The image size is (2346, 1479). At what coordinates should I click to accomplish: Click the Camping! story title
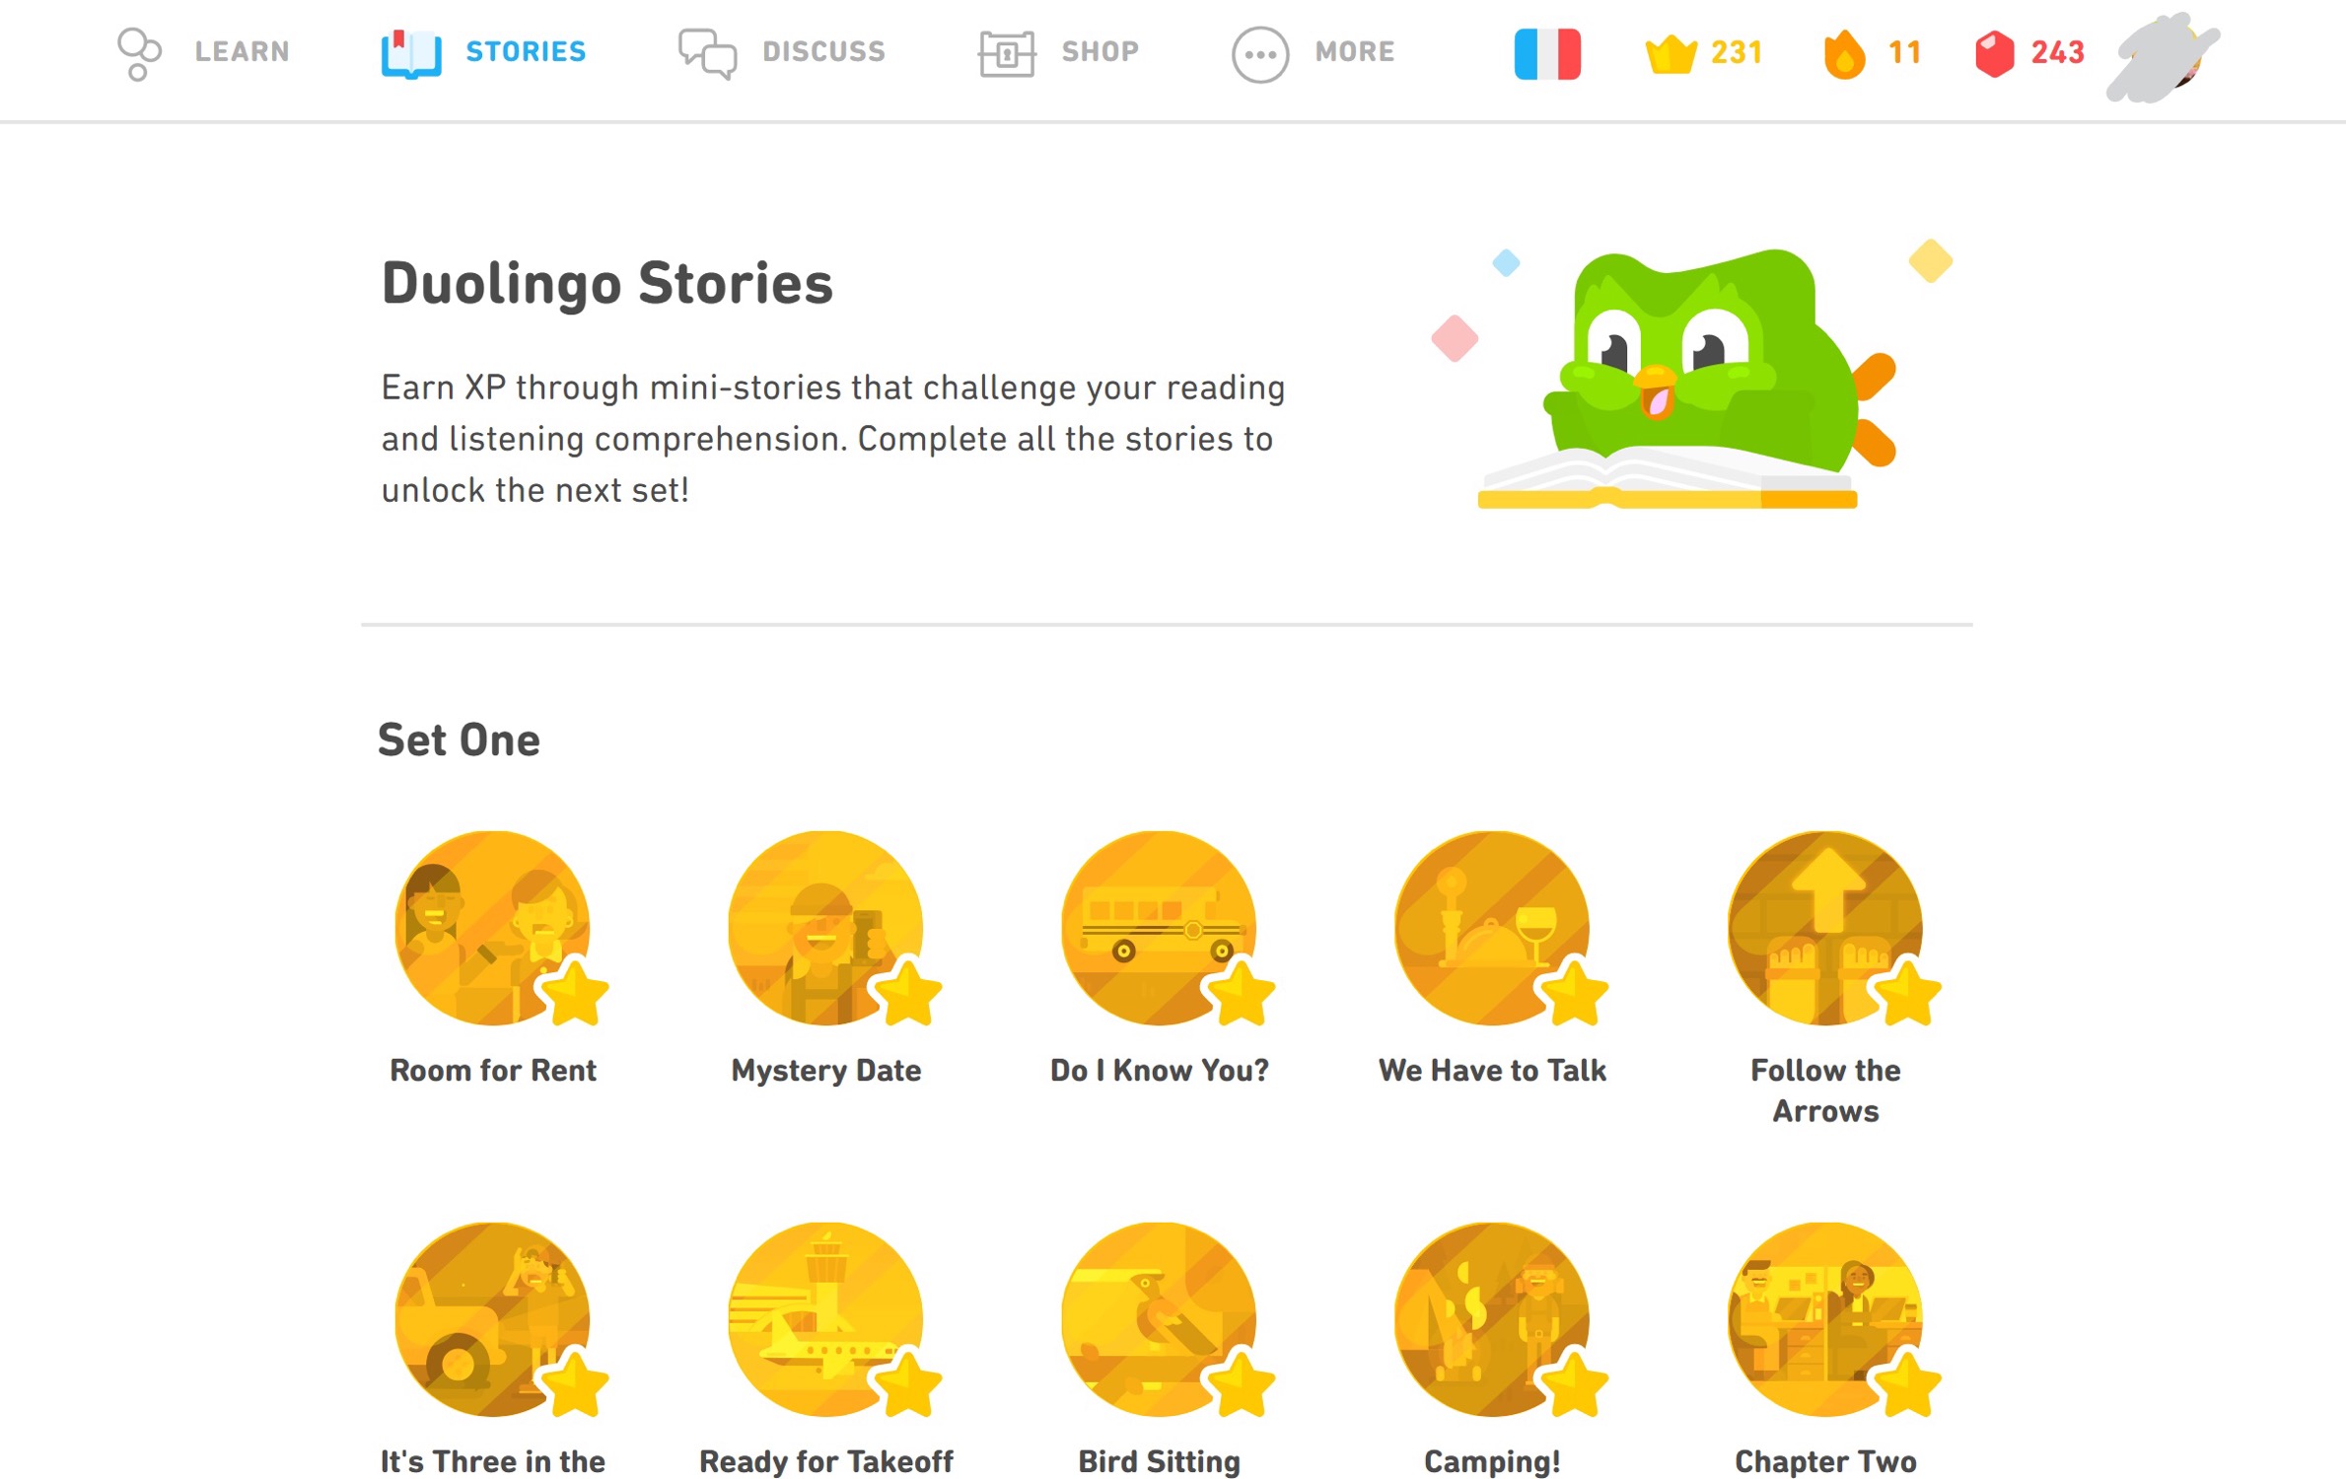point(1492,1461)
